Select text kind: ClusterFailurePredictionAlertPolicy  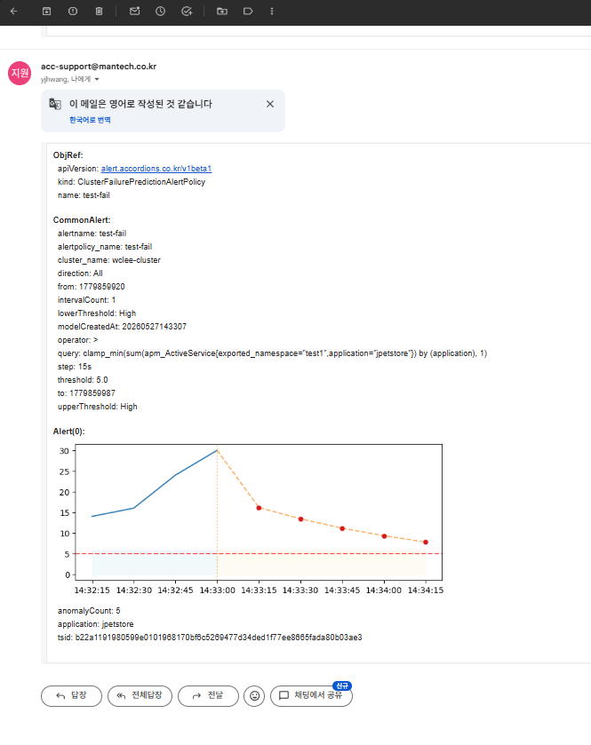pyautogui.click(x=132, y=182)
